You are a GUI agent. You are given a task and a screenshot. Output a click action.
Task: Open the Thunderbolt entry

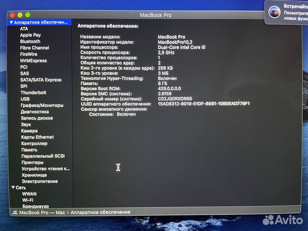33,92
